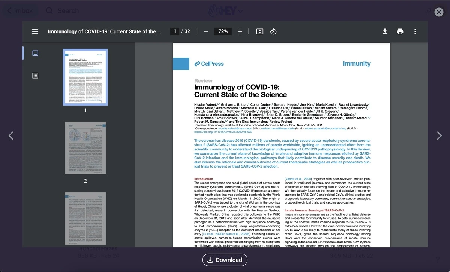Download the PDF from the toolbar
The image size is (450, 272).
[385, 31]
